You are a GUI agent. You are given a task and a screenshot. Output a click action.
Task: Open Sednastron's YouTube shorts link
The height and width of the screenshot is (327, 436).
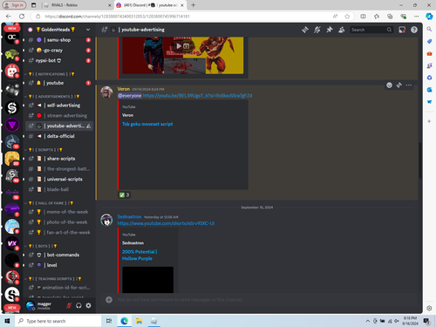pyautogui.click(x=166, y=223)
